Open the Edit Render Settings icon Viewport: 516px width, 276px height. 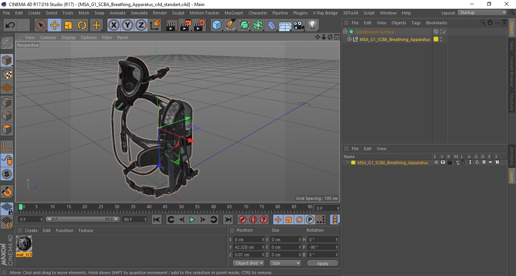click(x=200, y=25)
